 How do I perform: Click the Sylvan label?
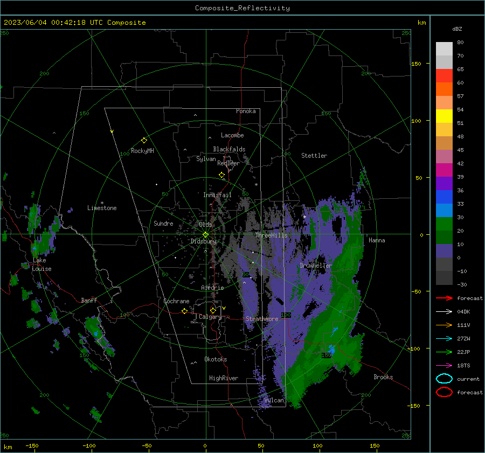[x=206, y=159]
